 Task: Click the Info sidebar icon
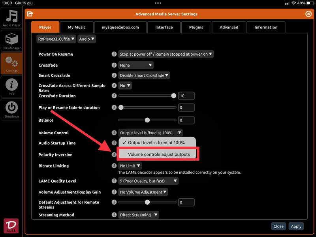click(x=11, y=86)
